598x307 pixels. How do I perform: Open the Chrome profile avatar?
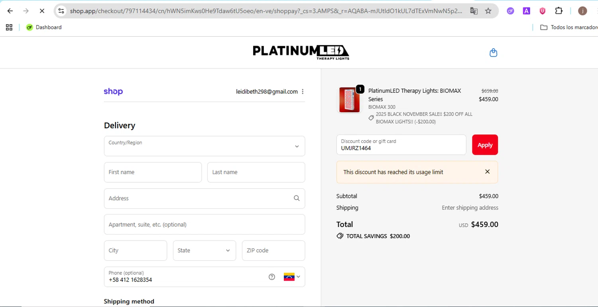coord(582,11)
